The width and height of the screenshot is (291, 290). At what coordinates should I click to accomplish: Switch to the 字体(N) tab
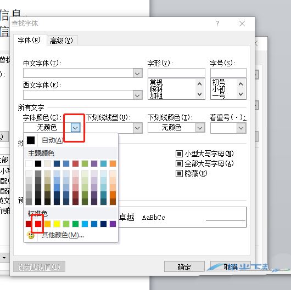coord(29,40)
